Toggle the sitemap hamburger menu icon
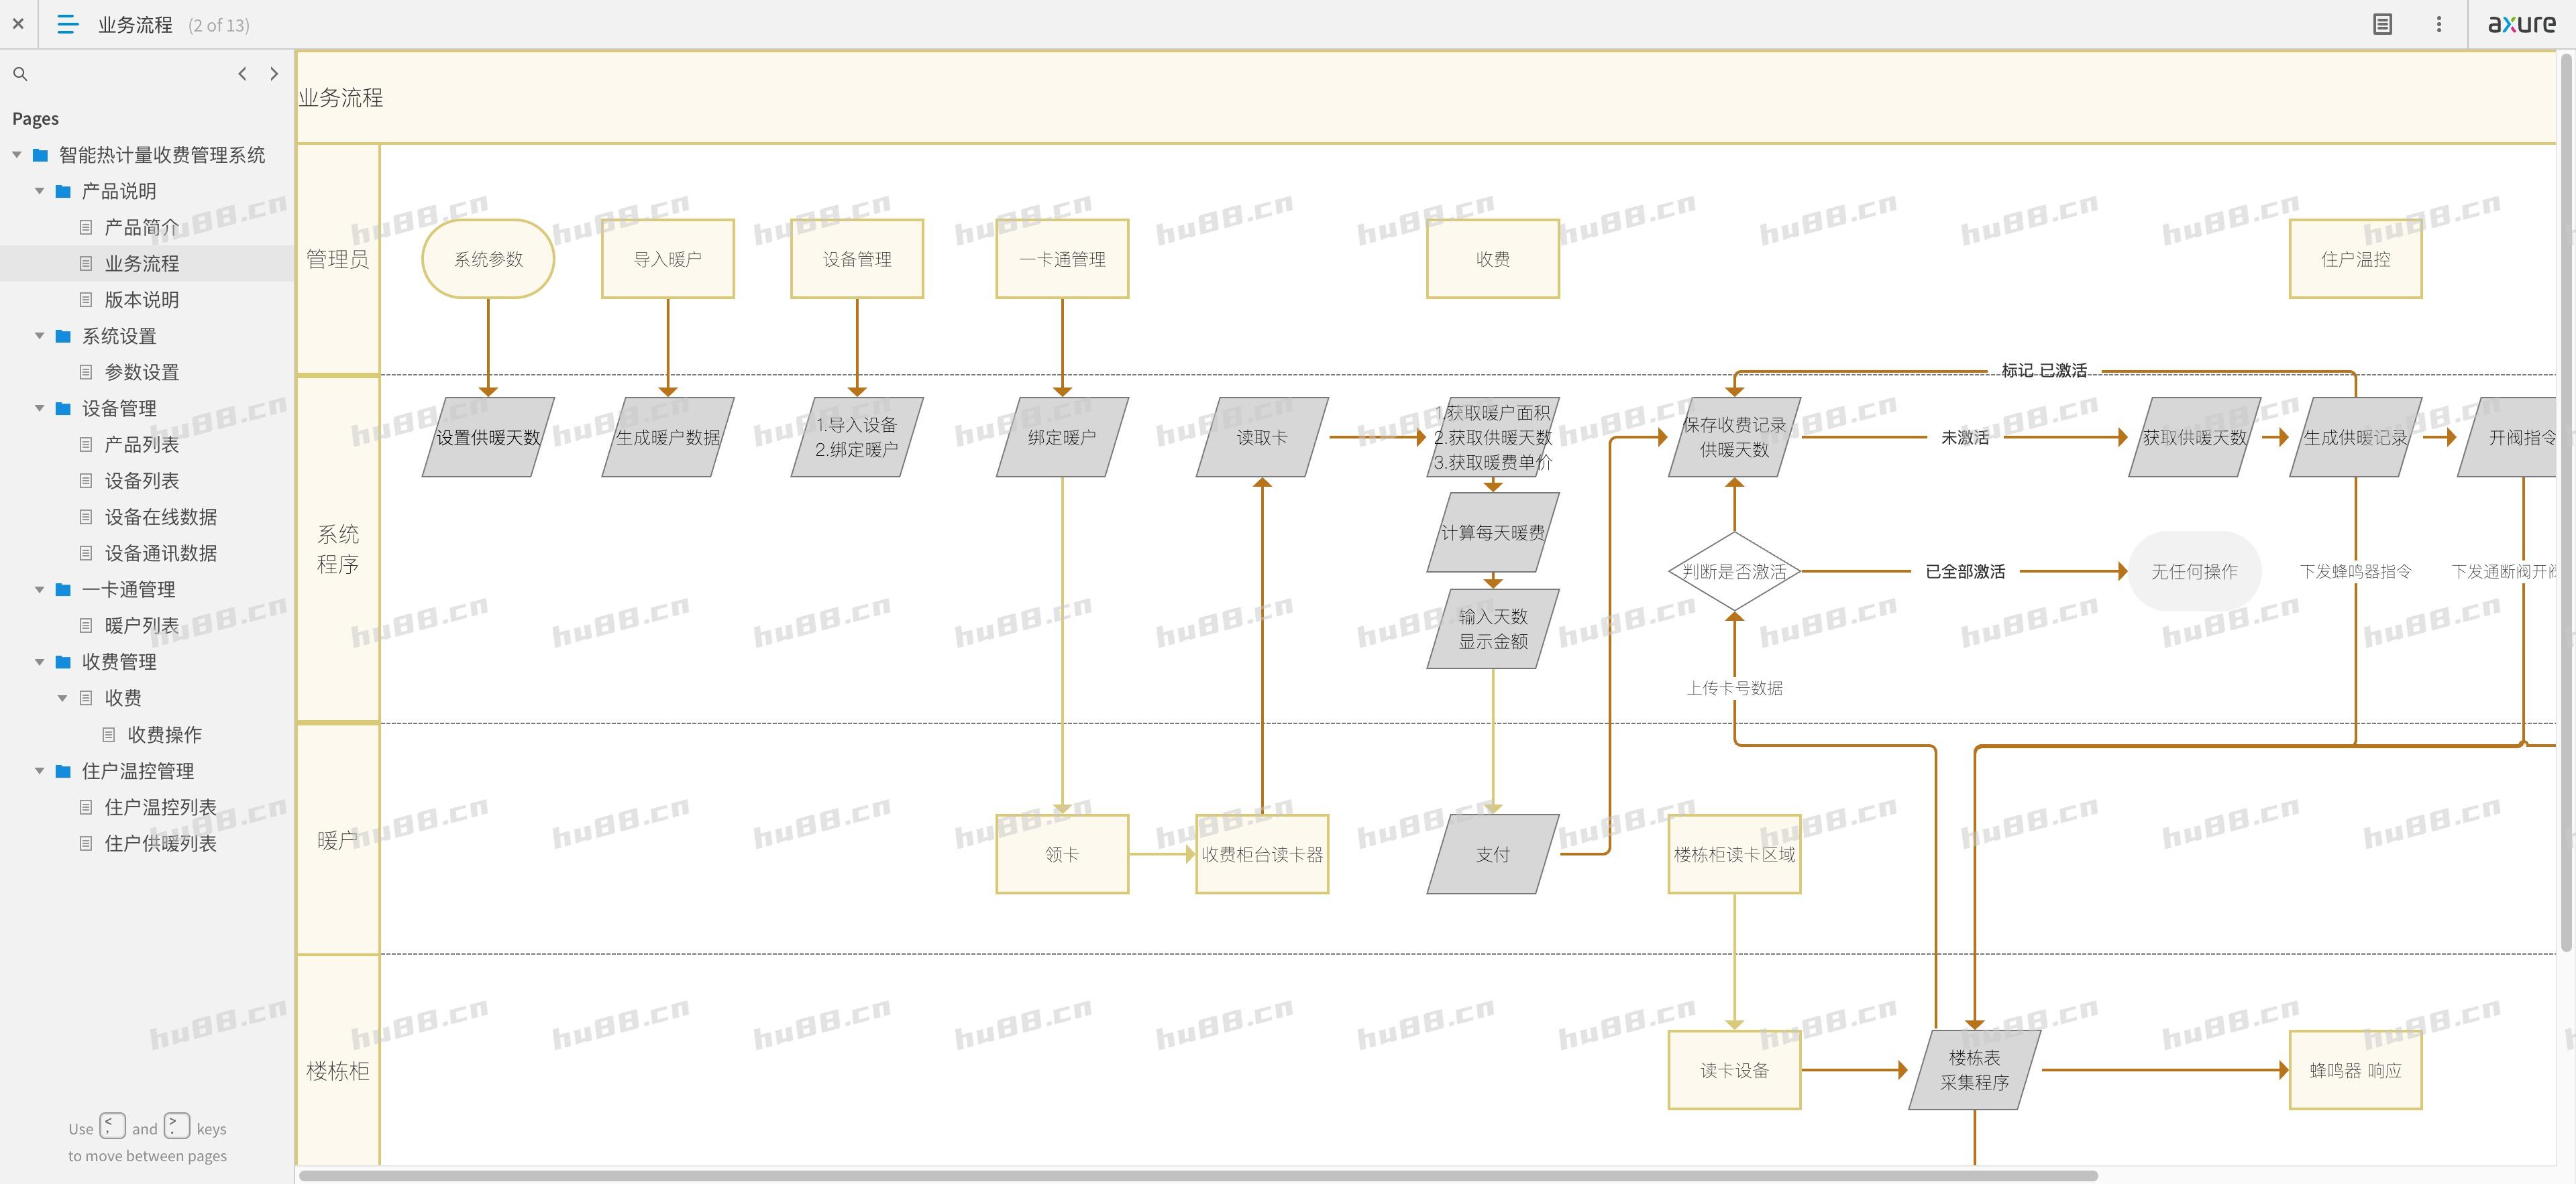The image size is (2576, 1184). click(67, 24)
